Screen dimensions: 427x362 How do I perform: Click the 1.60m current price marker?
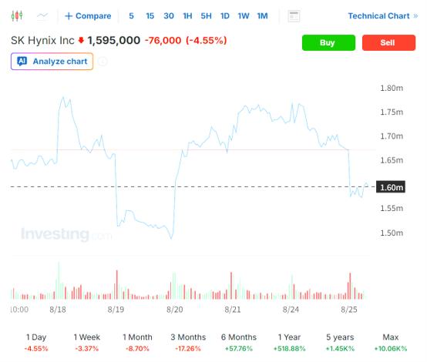[391, 187]
